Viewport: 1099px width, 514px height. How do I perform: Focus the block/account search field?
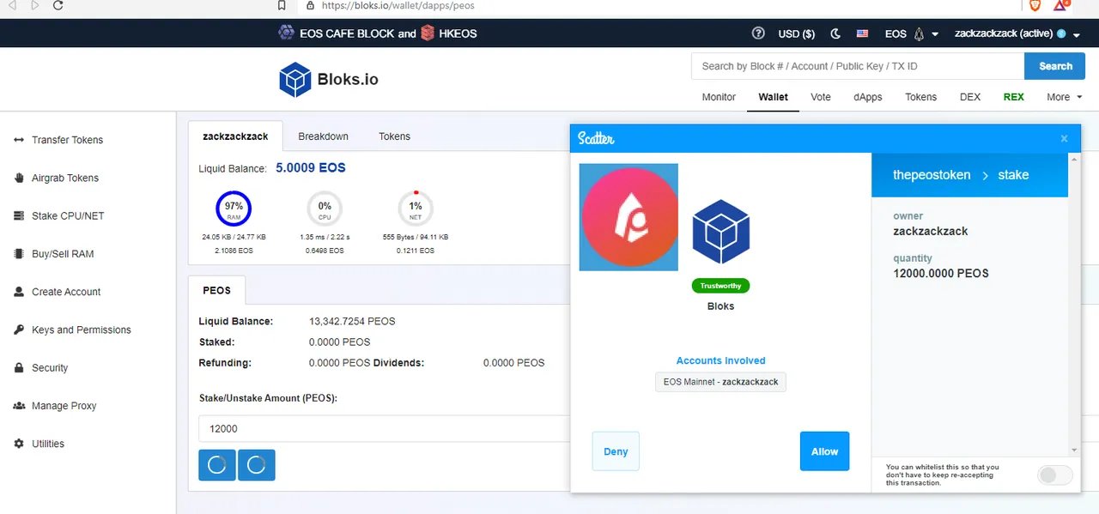click(858, 66)
